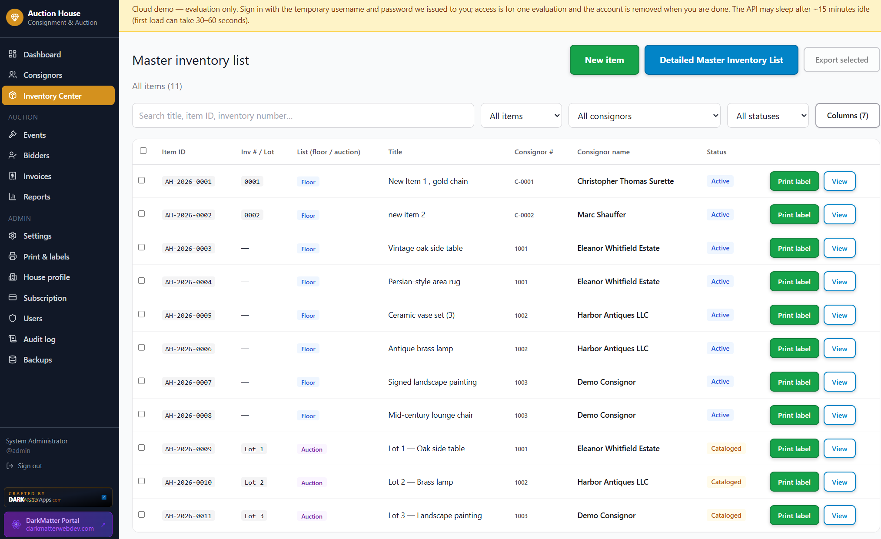Click Active status for Mid-century lounge chair
881x539 pixels.
point(720,415)
